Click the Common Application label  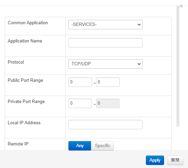pyautogui.click(x=28, y=23)
